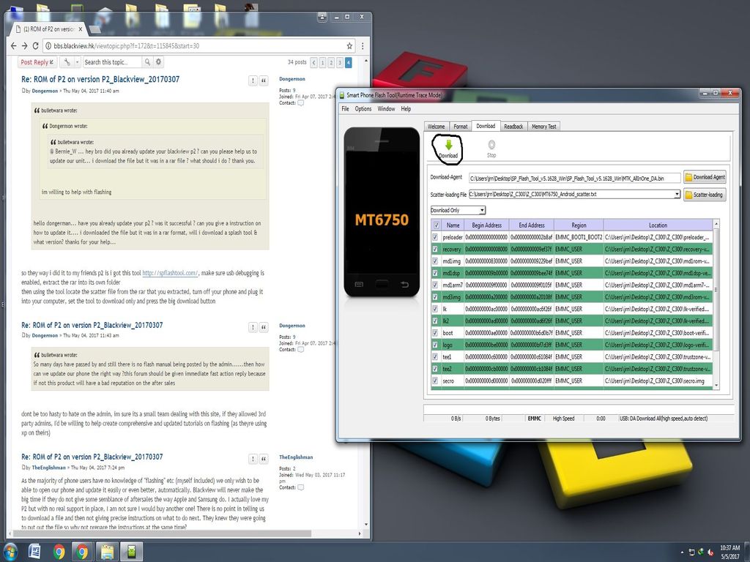Screen dimensions: 750x562
Task: Switch to the Welcome tab
Action: tap(437, 127)
